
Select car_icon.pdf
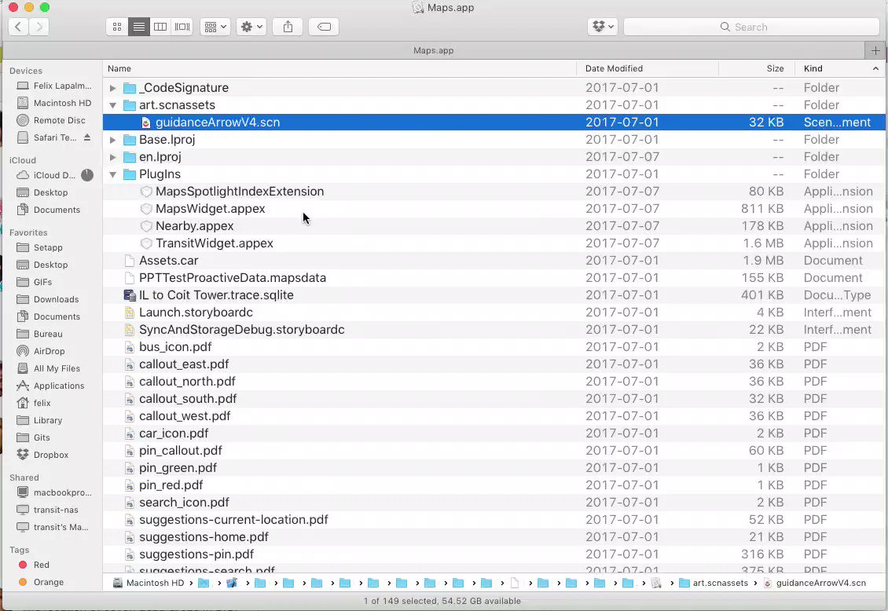coord(174,434)
